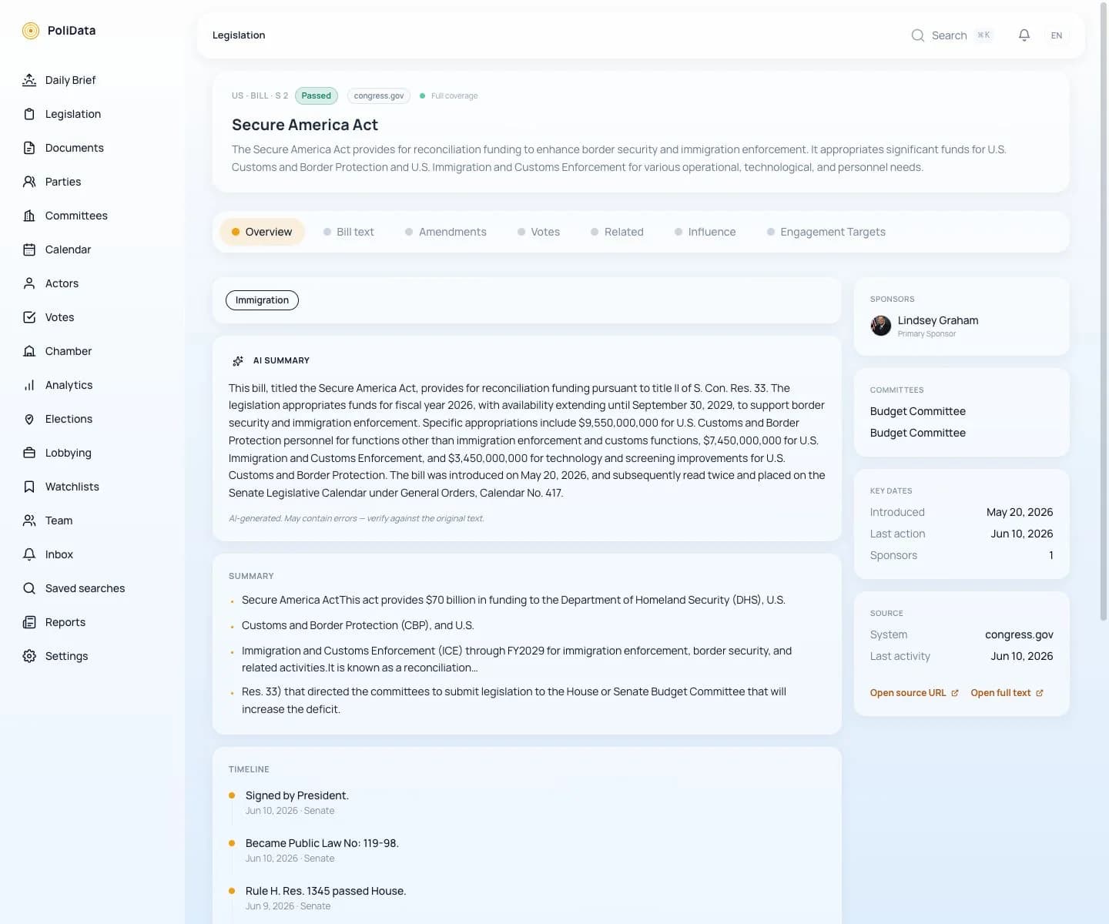Click 'Rule H. Res. 1345 passed House.' entry
Screen dimensions: 1109x924
(326, 891)
